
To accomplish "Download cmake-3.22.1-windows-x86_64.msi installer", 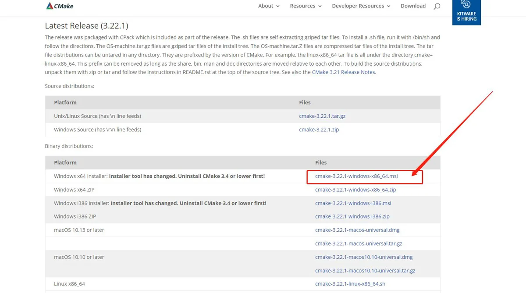I will click(x=356, y=176).
